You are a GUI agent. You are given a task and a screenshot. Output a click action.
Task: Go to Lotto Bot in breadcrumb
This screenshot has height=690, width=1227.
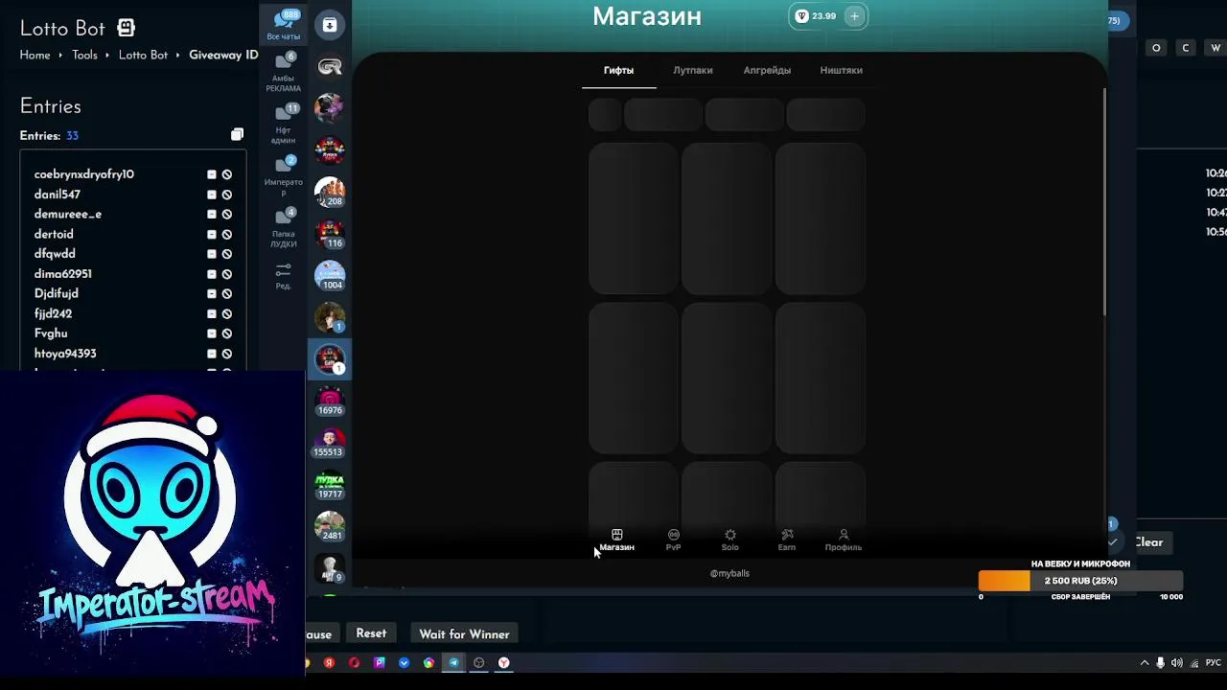point(143,55)
